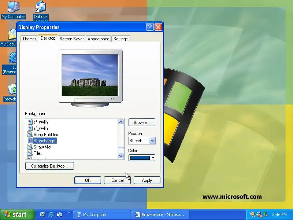
Task: Click the green tray icon beside the clock
Action: coord(266,214)
